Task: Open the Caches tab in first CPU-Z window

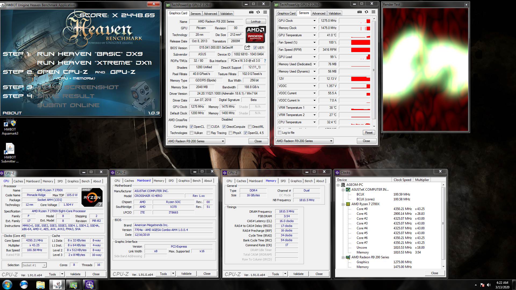Action: pyautogui.click(x=18, y=181)
